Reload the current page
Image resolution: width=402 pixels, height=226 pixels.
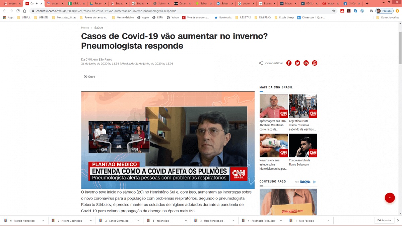pos(18,11)
